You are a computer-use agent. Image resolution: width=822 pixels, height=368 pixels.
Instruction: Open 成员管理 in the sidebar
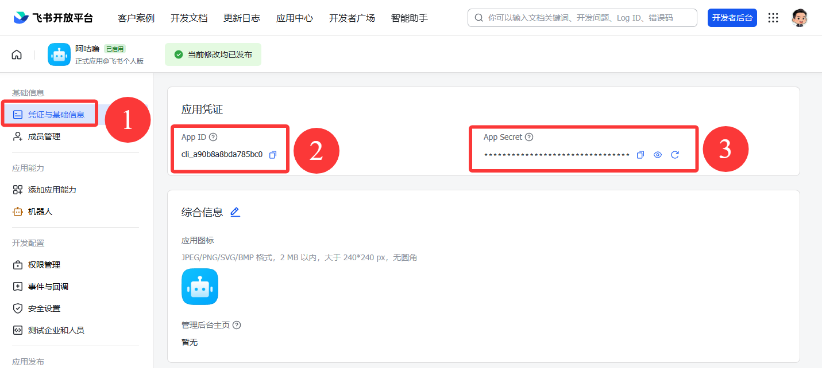pyautogui.click(x=44, y=136)
